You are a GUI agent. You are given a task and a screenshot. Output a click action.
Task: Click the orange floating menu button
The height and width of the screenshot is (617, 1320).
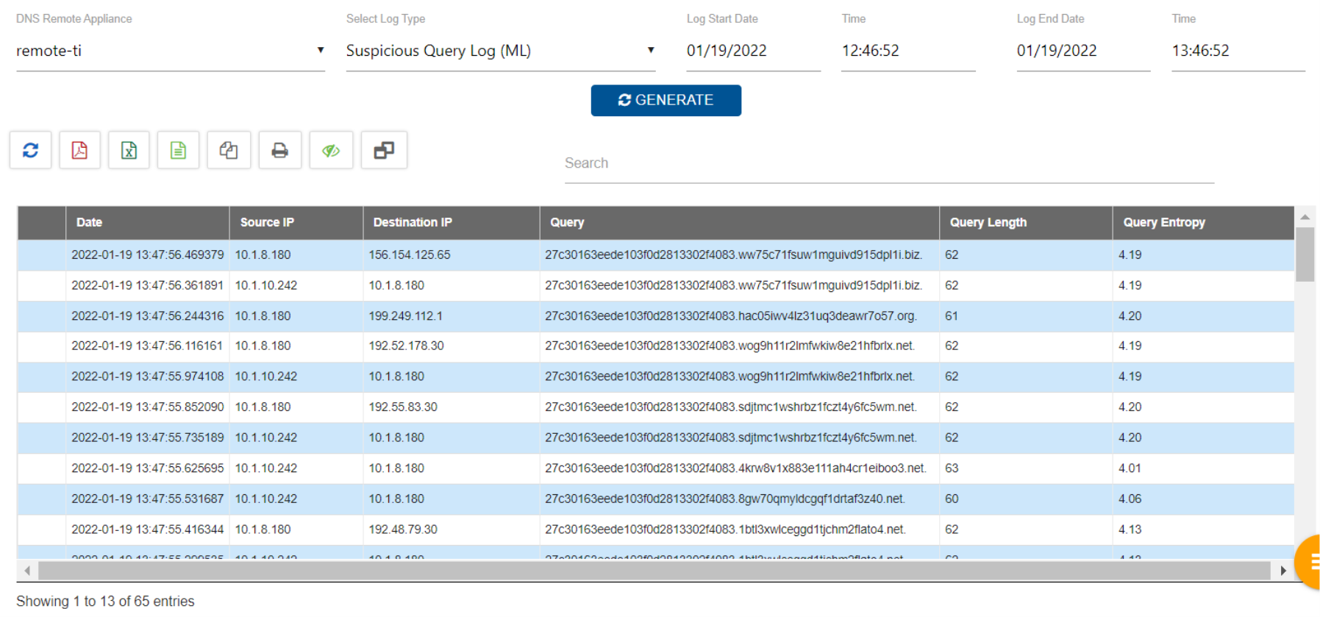[x=1309, y=562]
